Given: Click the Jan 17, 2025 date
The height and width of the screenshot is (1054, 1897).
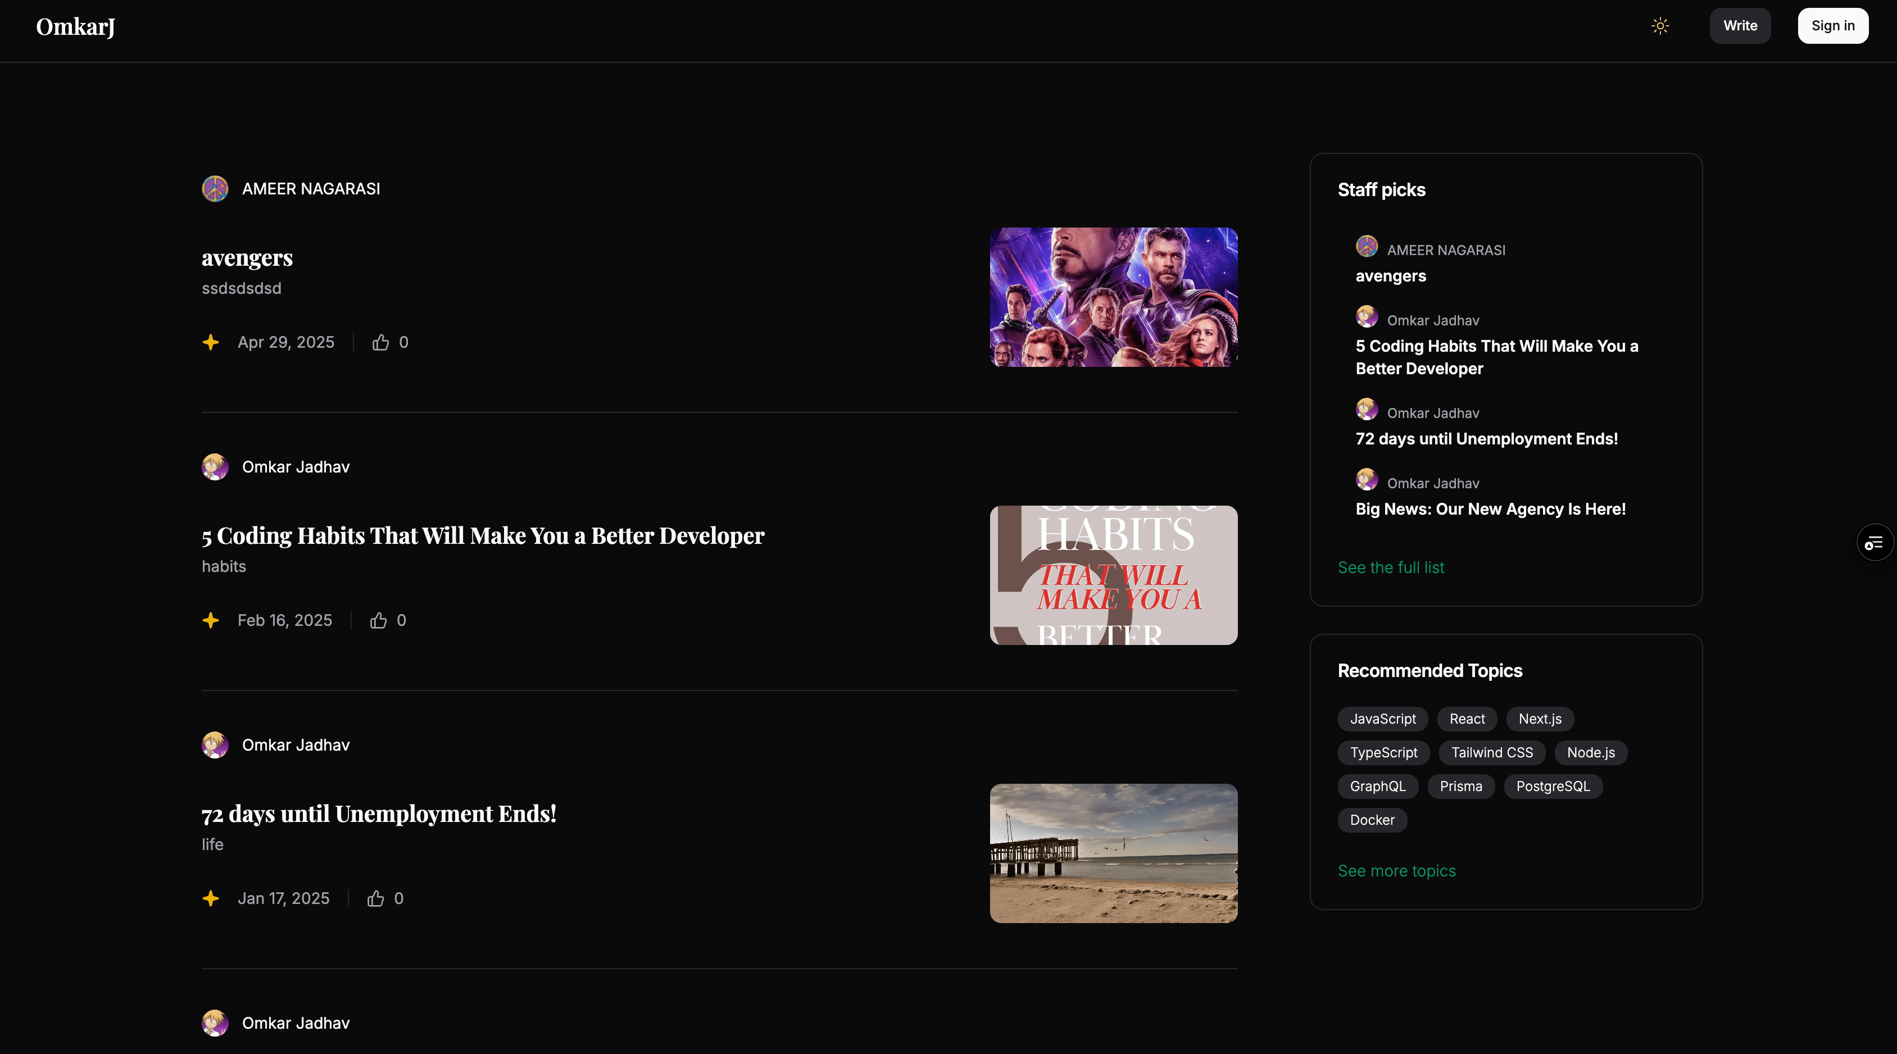Looking at the screenshot, I should click(284, 898).
